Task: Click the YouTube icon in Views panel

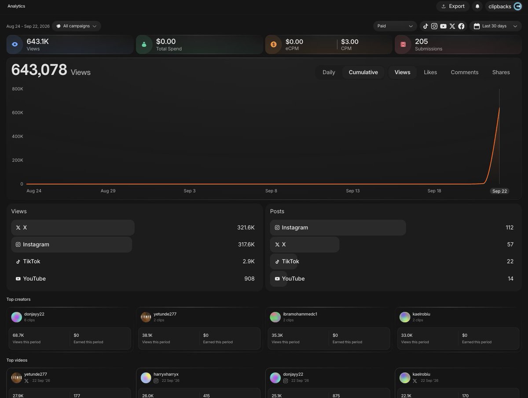Action: pos(18,279)
